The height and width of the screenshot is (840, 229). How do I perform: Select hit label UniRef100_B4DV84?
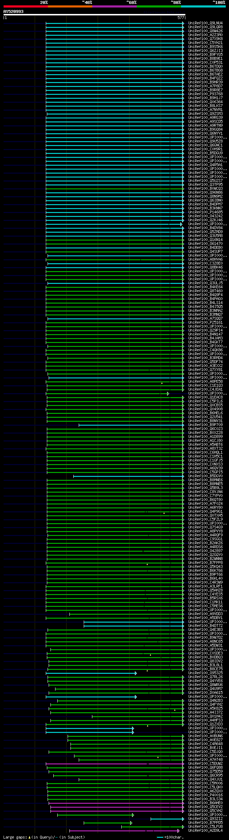pos(205,228)
